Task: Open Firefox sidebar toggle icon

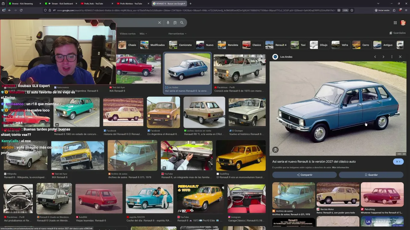Action: [x=4, y=10]
